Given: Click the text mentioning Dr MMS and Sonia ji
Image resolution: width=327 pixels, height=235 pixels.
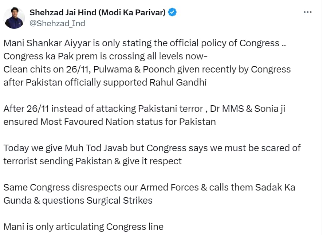Looking at the screenshot, I should point(146,108).
